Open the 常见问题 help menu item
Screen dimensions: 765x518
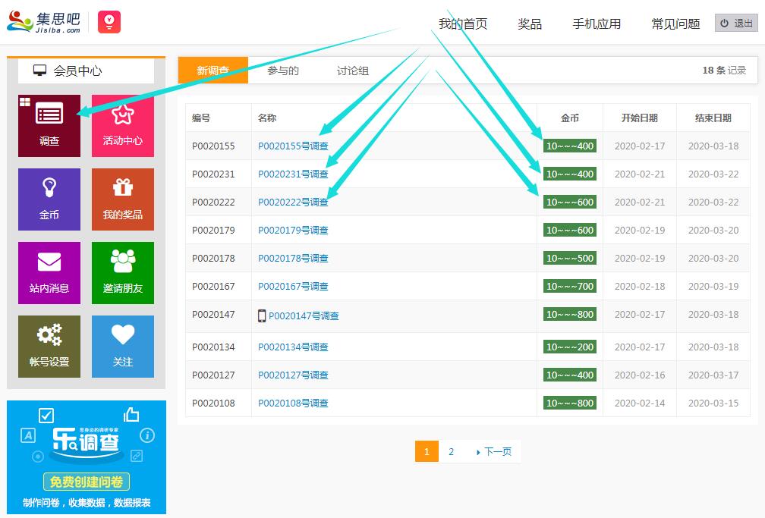[675, 24]
